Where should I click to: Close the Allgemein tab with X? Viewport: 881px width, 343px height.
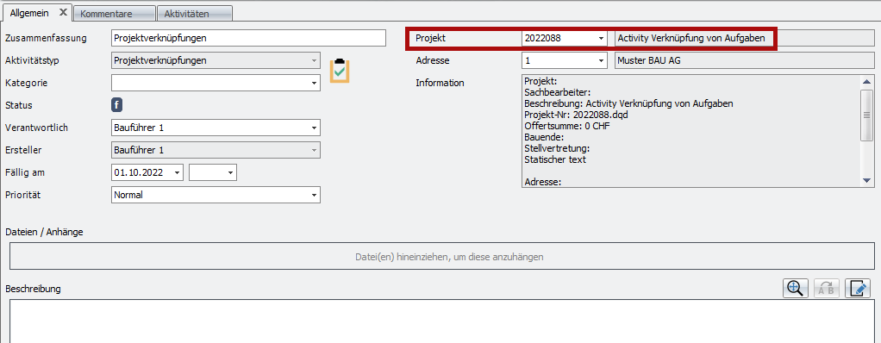click(x=63, y=12)
